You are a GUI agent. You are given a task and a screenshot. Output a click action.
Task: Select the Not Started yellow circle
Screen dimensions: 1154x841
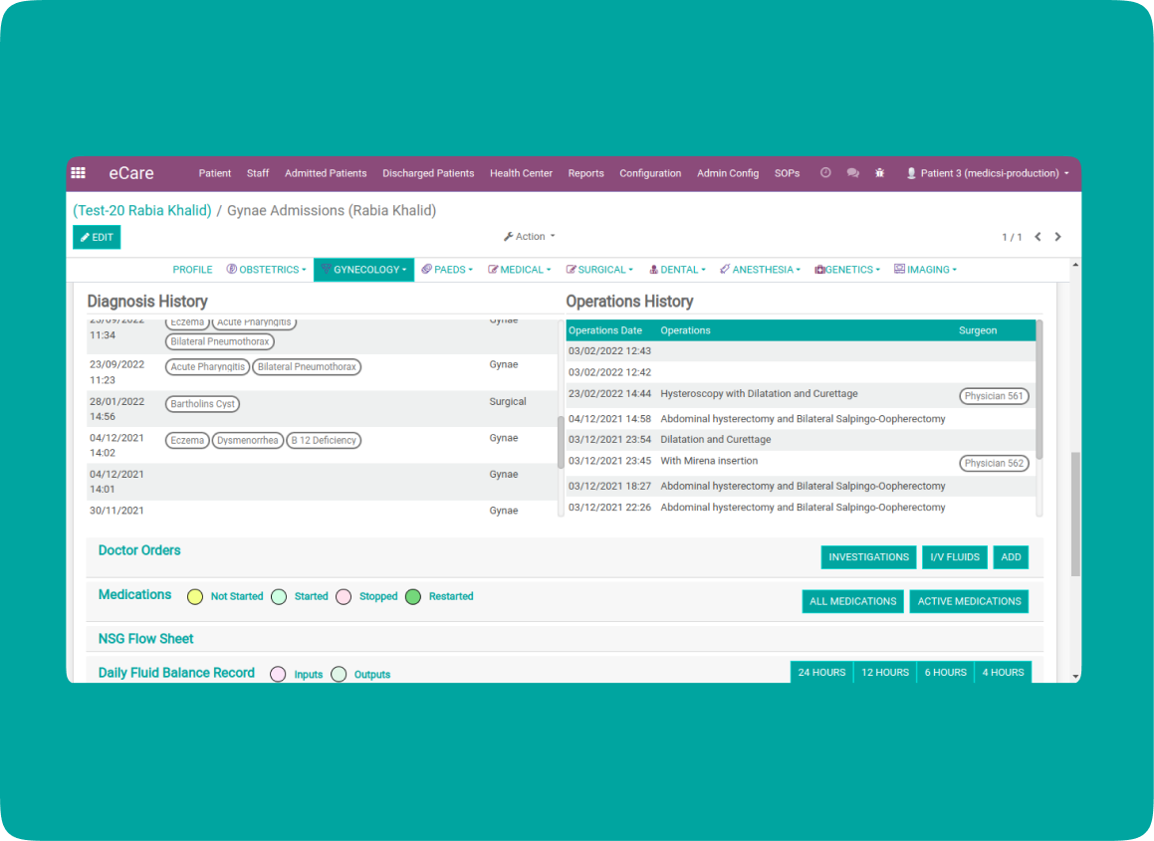pyautogui.click(x=195, y=597)
